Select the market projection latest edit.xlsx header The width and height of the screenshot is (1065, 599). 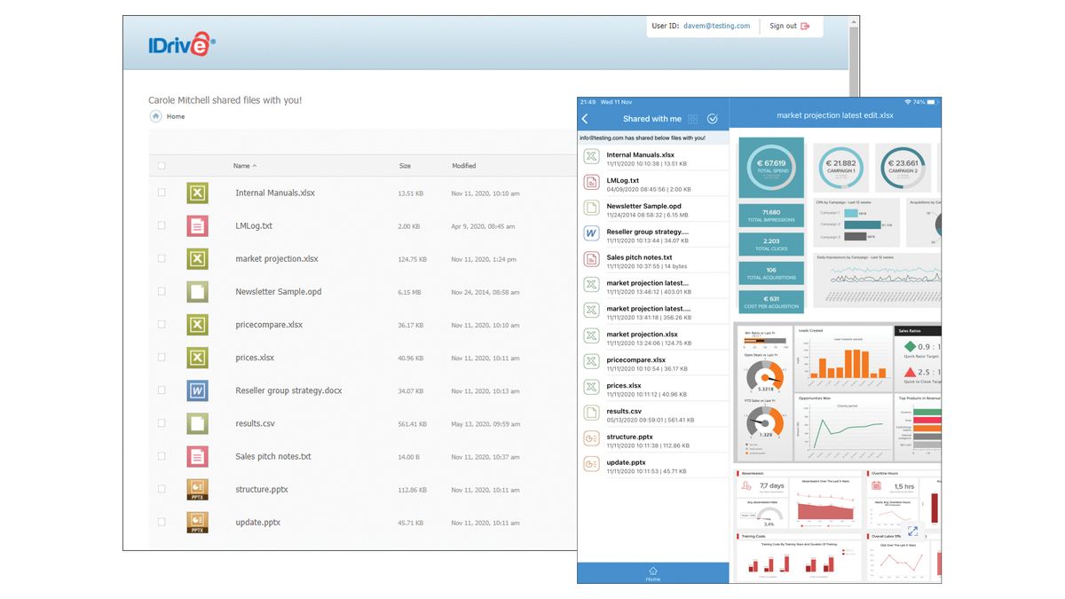pos(837,114)
